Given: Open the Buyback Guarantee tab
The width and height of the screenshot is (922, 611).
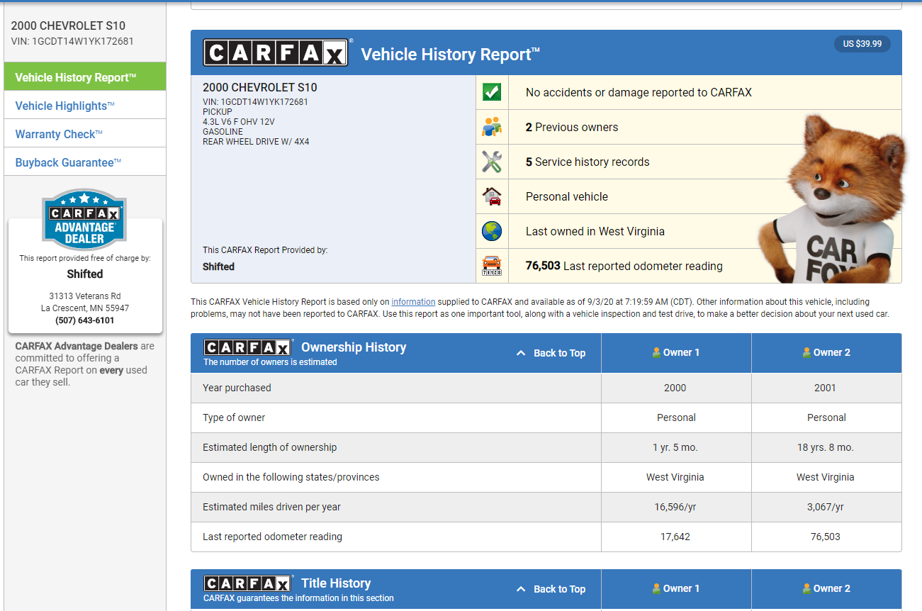Looking at the screenshot, I should click(x=85, y=162).
